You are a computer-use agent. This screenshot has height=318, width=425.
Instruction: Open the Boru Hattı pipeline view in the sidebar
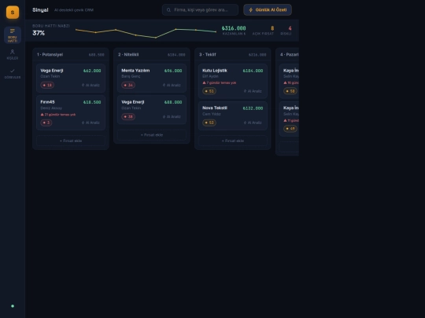pyautogui.click(x=13, y=35)
